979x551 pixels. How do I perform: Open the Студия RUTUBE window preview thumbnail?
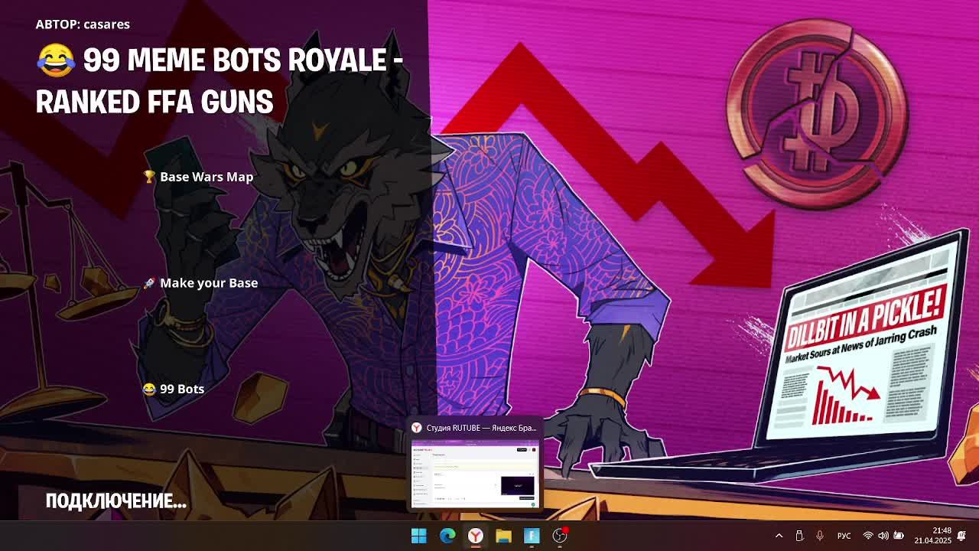coord(475,472)
